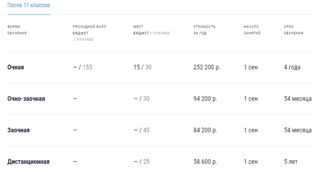Click the Мест бюджет/платное column header
The width and height of the screenshot is (318, 172).
click(x=151, y=30)
